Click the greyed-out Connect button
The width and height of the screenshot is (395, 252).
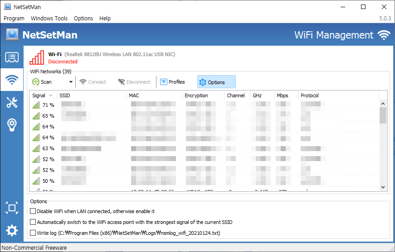click(x=93, y=82)
